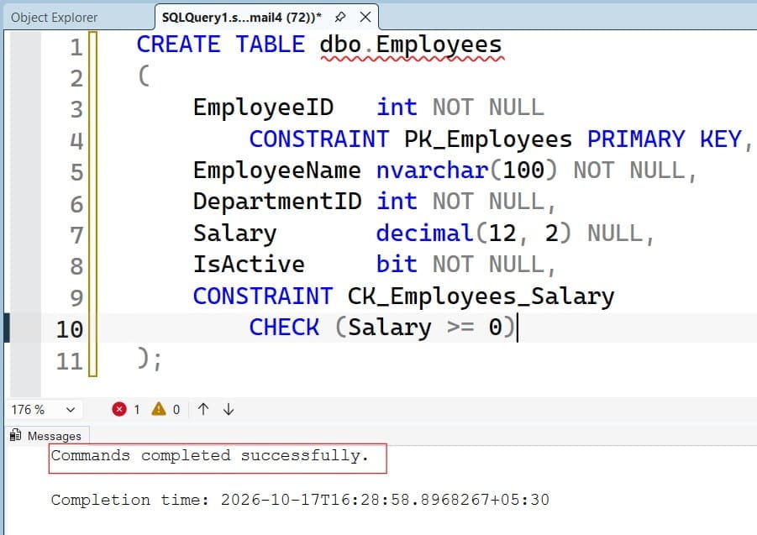Switch to the Object Explorer tab
This screenshot has width=757, height=535.
54,18
